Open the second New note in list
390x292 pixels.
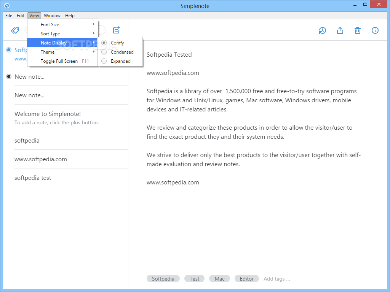[71, 95]
